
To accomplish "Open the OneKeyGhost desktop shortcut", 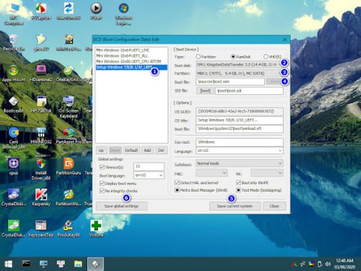I will (x=68, y=74).
